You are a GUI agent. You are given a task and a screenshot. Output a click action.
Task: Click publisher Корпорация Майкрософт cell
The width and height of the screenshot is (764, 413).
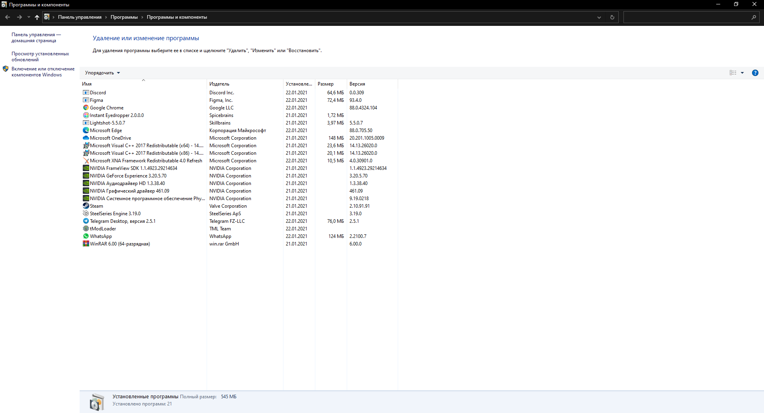point(238,131)
